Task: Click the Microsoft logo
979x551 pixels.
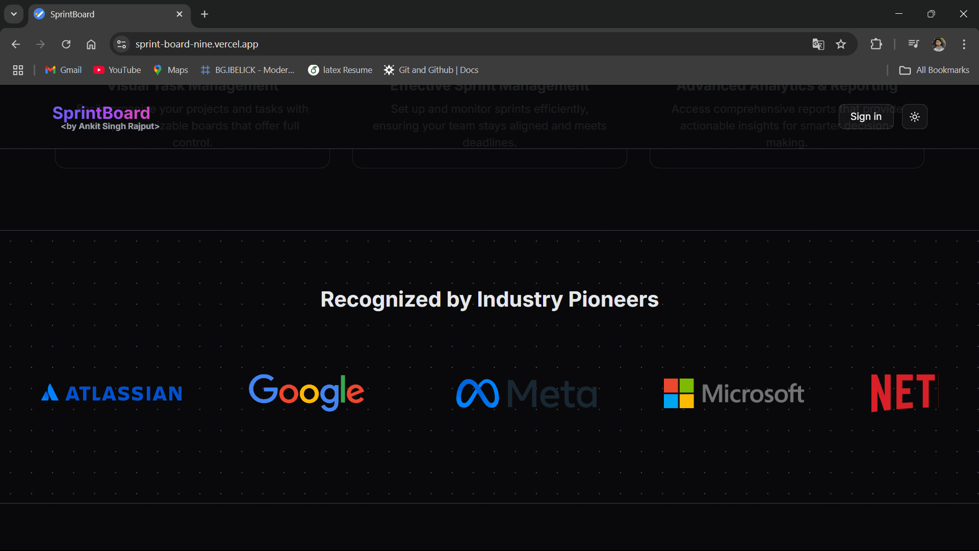Action: (x=734, y=393)
